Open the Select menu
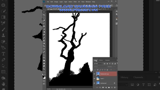The height and width of the screenshot is (90, 160). point(70,2)
